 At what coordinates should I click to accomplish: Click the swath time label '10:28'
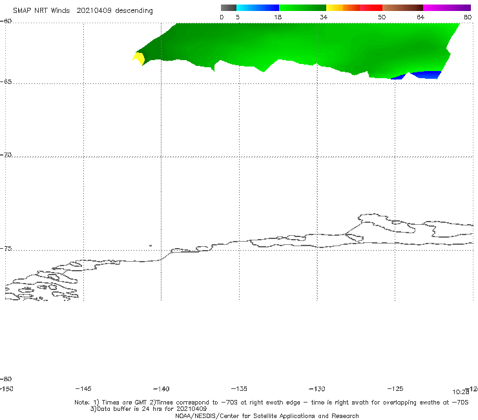click(461, 392)
